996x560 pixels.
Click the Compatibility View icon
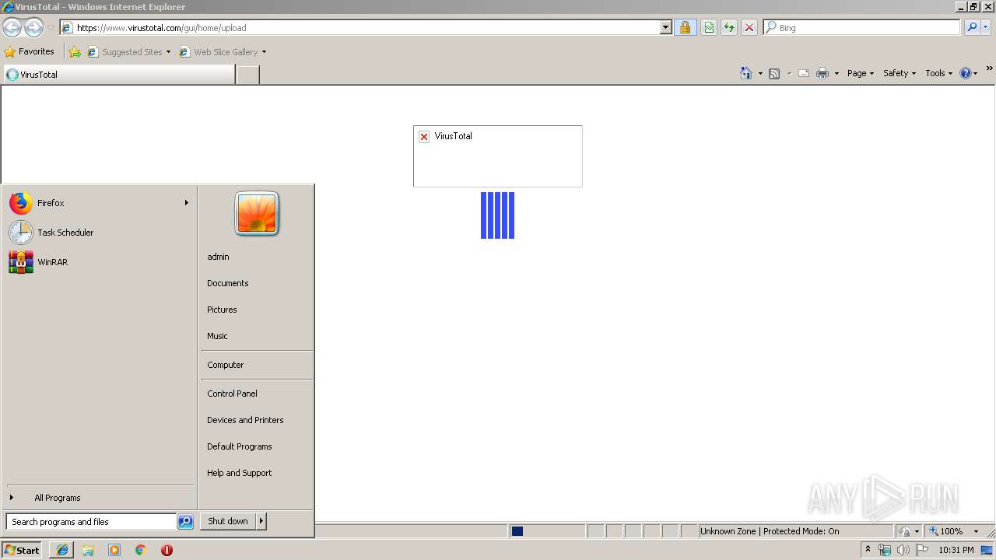pos(709,28)
